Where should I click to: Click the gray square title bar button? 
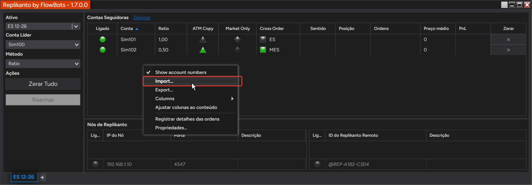[504, 5]
